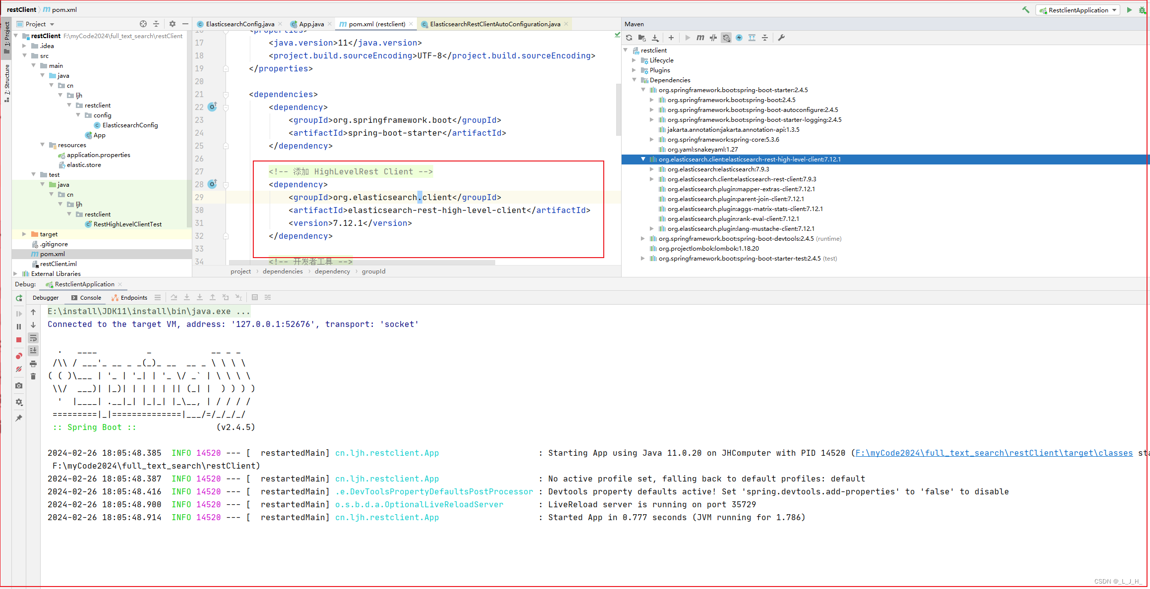This screenshot has height=589, width=1150.
Task: Show Maven dependencies diagram icon
Action: [x=752, y=38]
